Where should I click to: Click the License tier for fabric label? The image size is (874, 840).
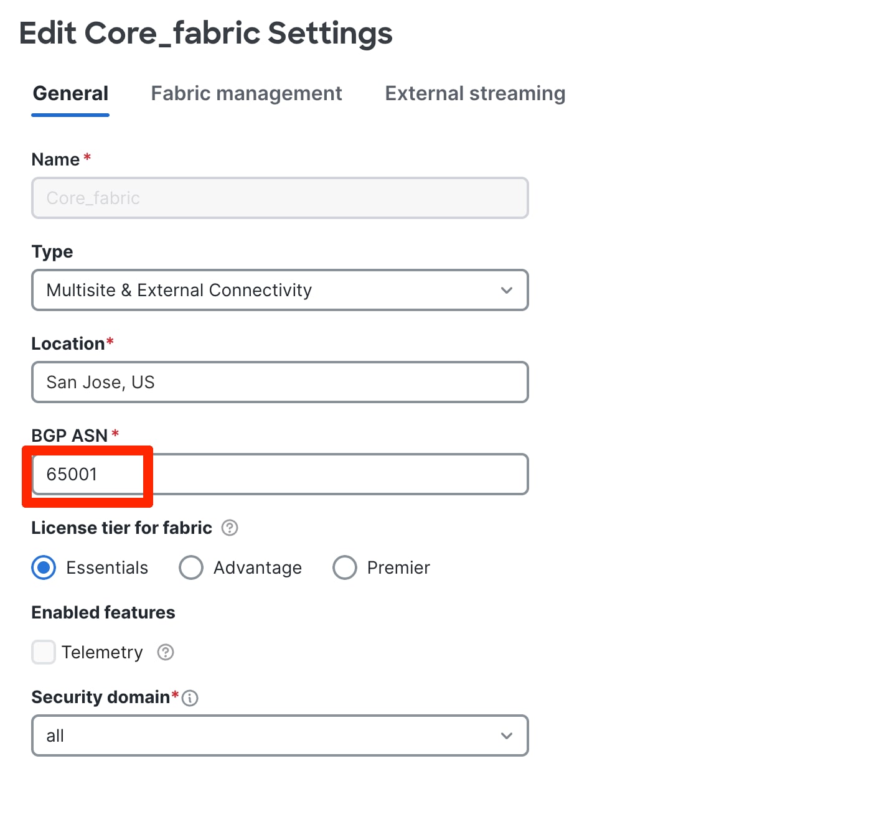tap(121, 528)
